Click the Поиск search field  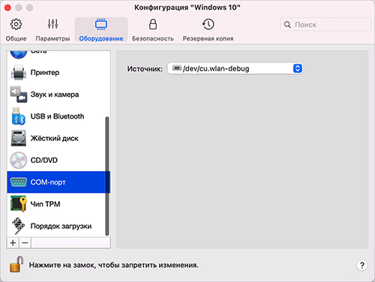pos(325,25)
